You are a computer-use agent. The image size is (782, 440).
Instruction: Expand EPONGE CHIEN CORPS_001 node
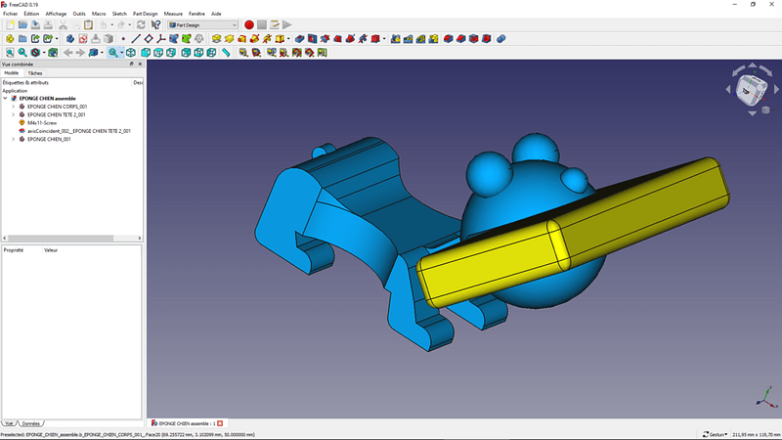pyautogui.click(x=14, y=107)
